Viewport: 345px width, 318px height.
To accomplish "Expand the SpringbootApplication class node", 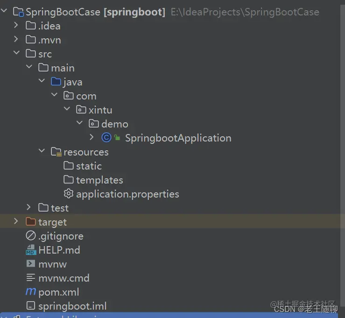I will pos(92,138).
